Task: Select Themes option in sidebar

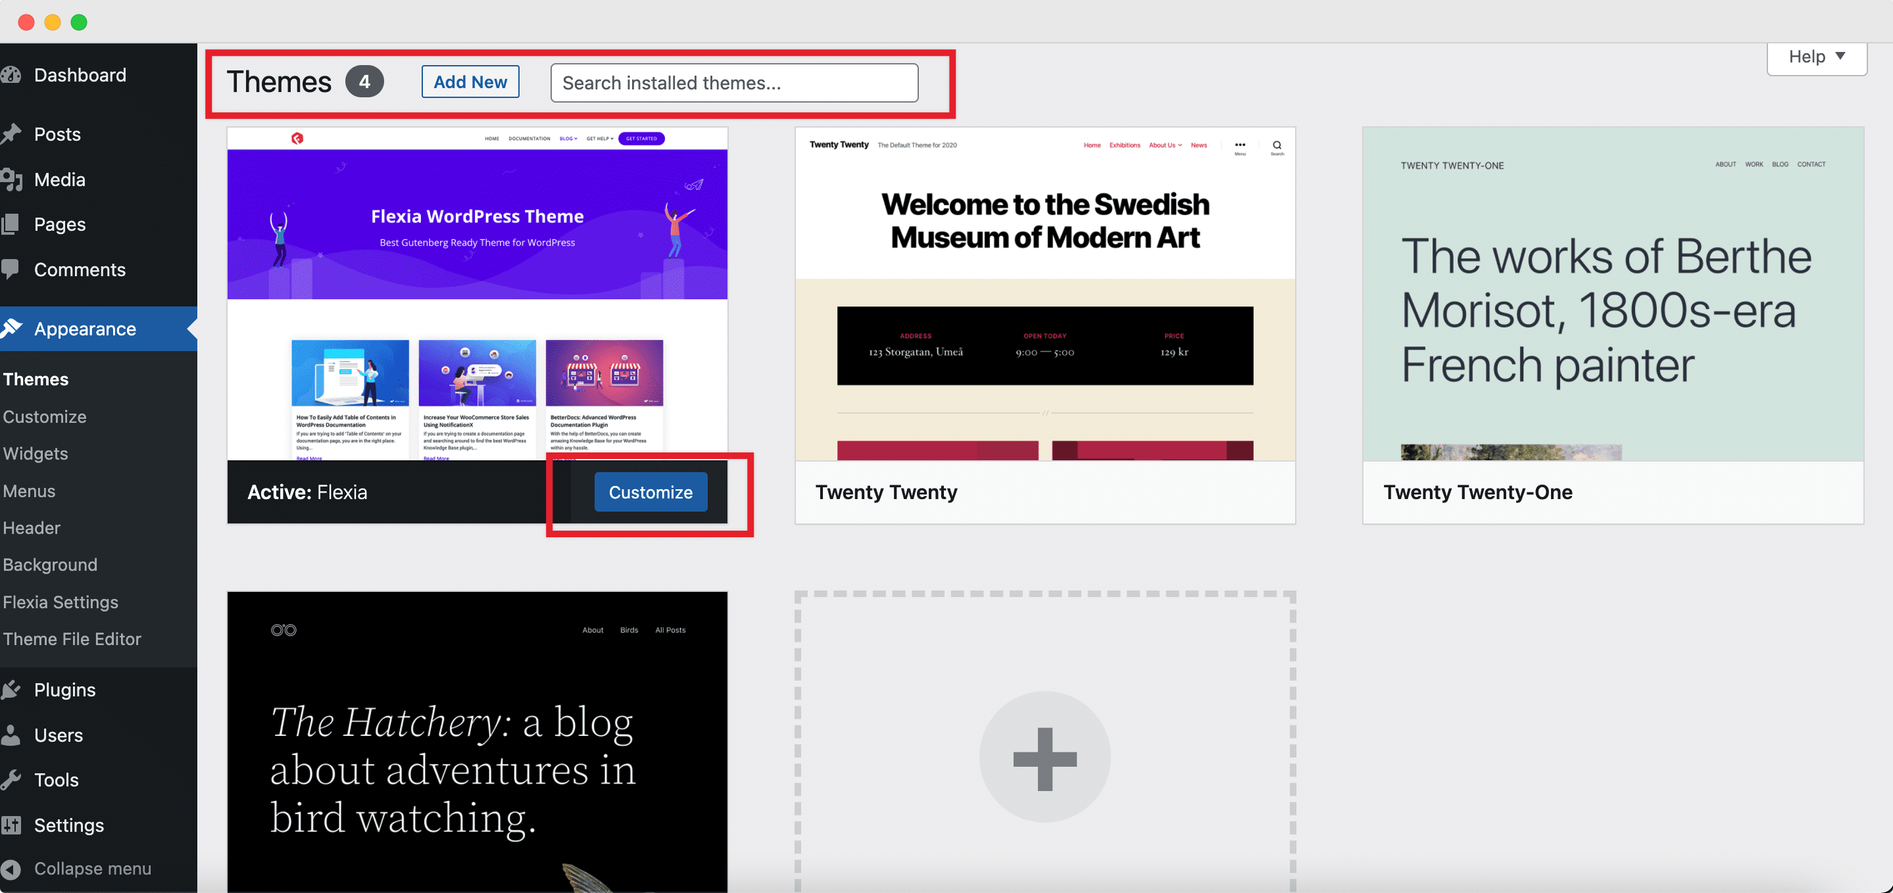Action: click(x=35, y=377)
